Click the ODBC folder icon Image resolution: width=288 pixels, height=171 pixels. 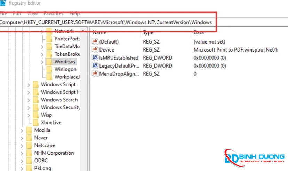(29, 161)
